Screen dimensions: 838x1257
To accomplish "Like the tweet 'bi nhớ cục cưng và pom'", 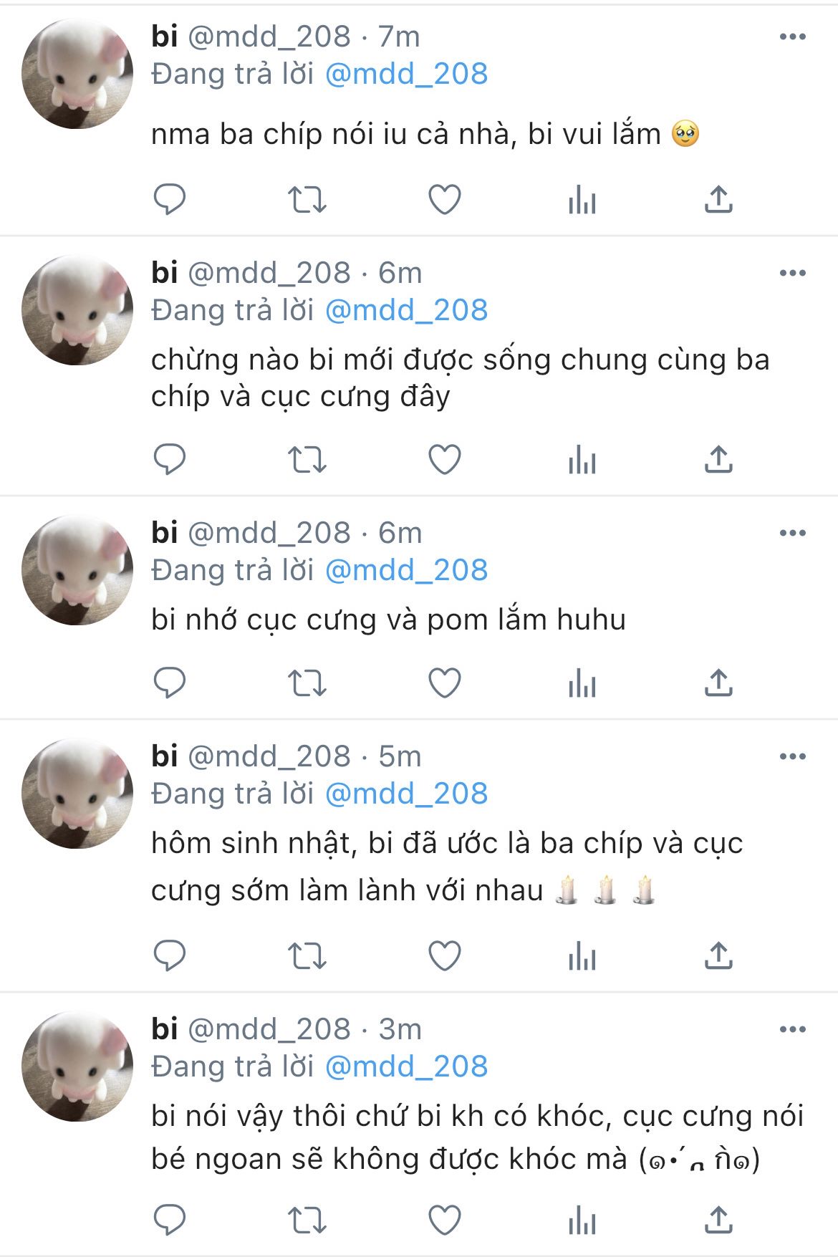I will pos(444,683).
